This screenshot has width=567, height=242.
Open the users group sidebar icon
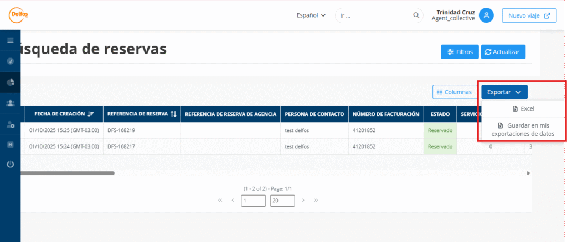[10, 103]
